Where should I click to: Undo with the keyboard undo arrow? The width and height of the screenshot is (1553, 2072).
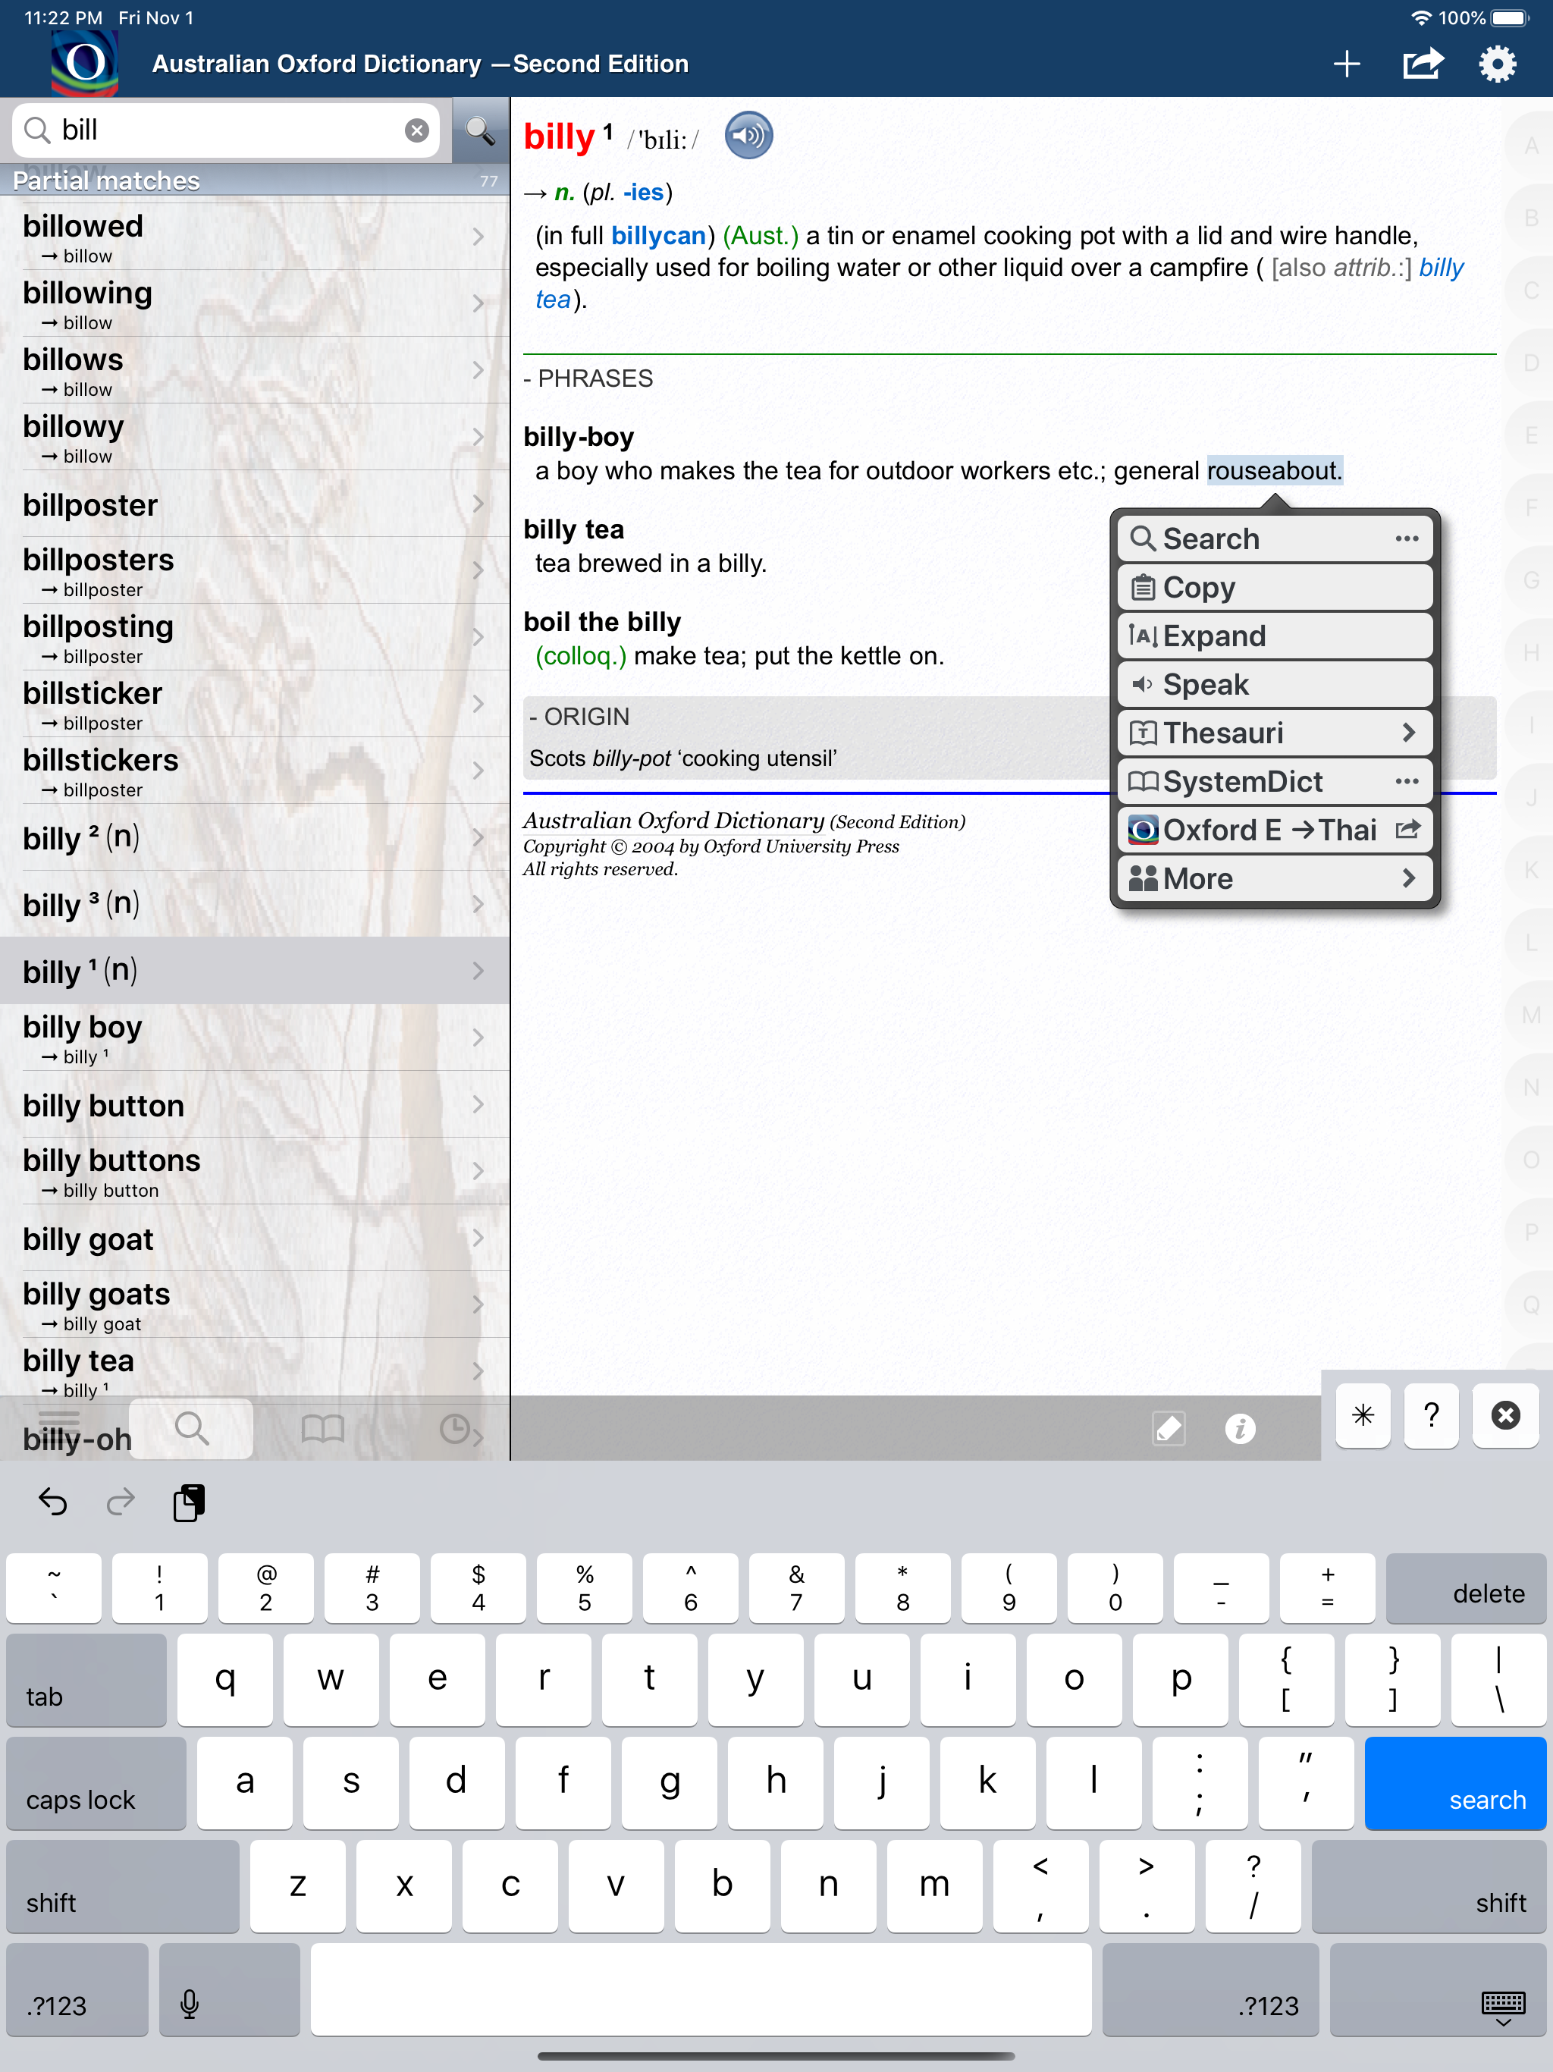[52, 1502]
